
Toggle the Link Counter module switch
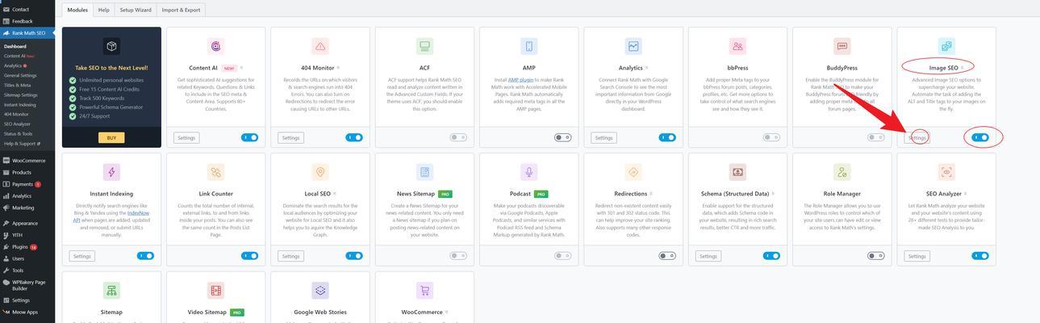[x=249, y=256]
